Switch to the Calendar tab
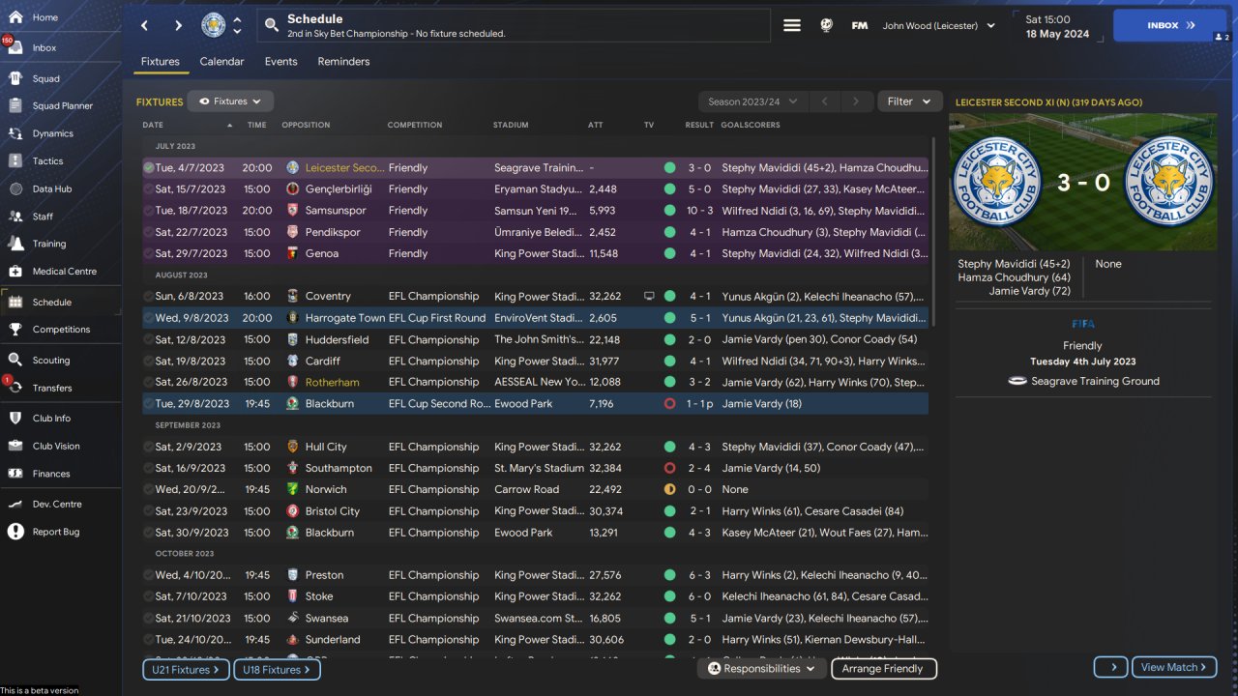Image resolution: width=1238 pixels, height=696 pixels. (x=221, y=62)
